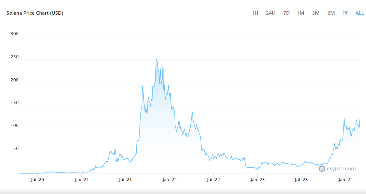This screenshot has width=366, height=194.
Task: Click the Jan '23 x-axis label
Action: (257, 180)
